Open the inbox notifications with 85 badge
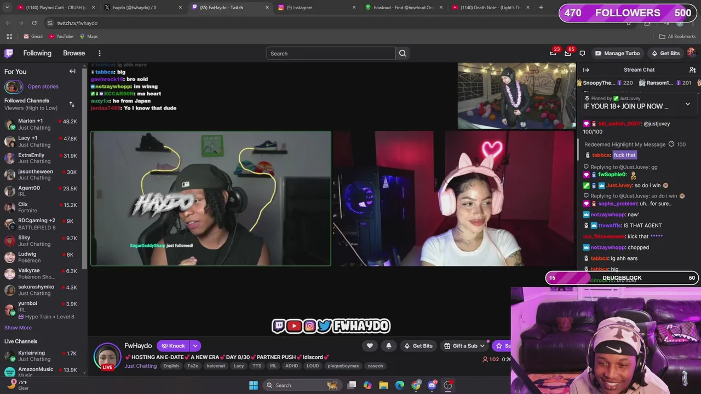Screen dimensions: 701x394 coord(568,53)
